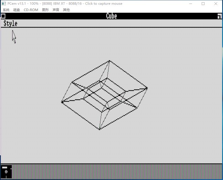Open PCem 其他 menu
The width and height of the screenshot is (223, 180).
[x=66, y=10]
